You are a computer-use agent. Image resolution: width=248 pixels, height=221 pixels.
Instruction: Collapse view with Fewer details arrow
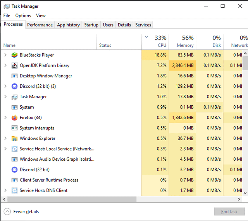[x=7, y=212]
